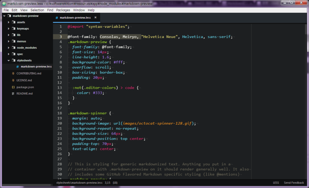Select assets folder label in tree
Viewport: 309px width, 188px height.
point(21,22)
